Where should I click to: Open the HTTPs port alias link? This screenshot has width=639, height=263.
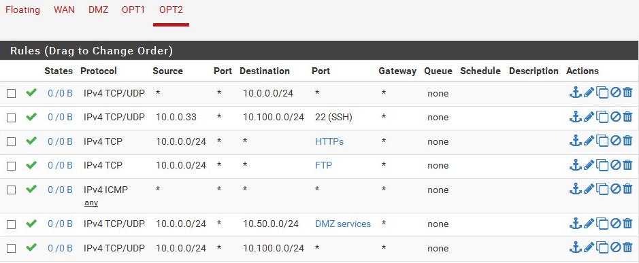329,141
